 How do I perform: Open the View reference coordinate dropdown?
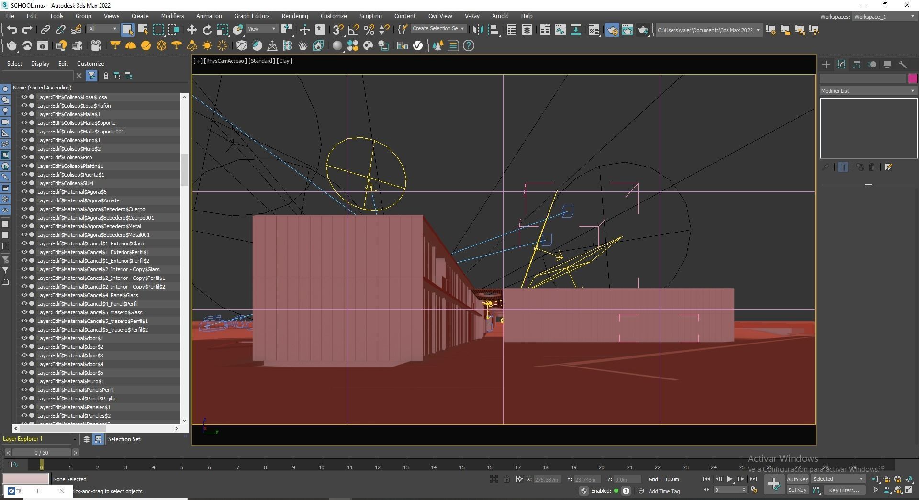(261, 29)
